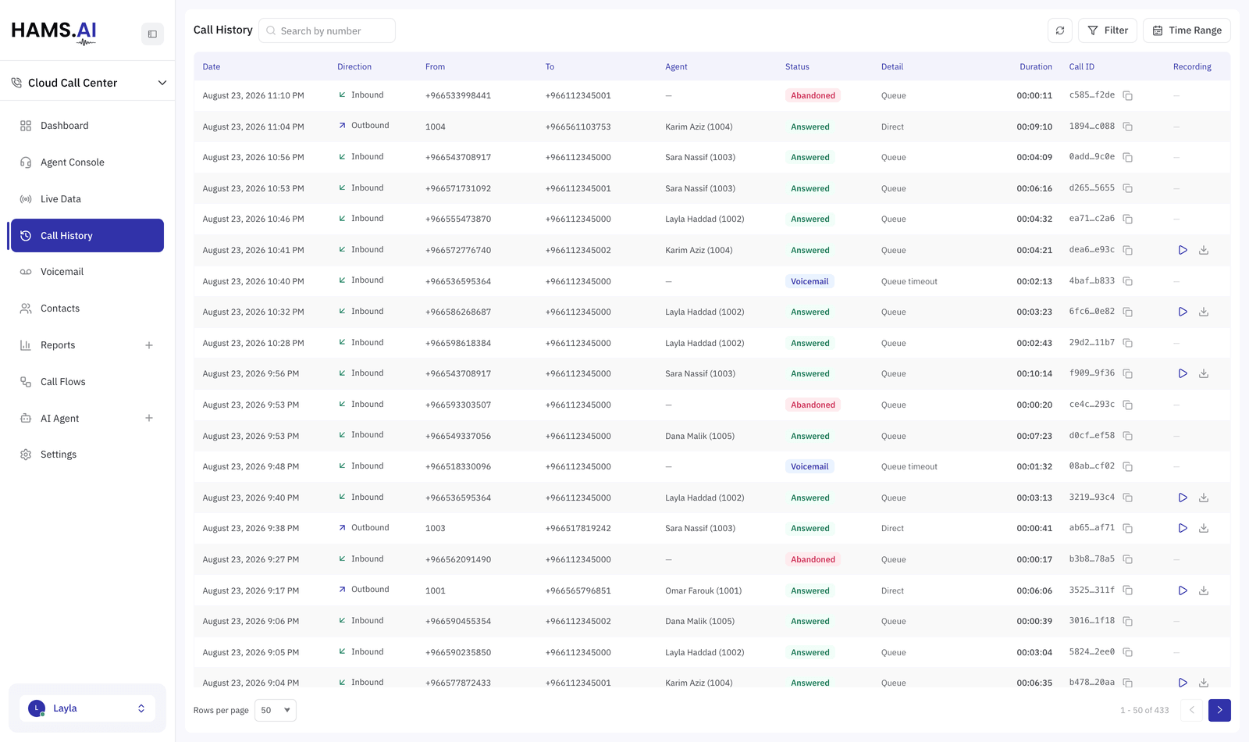This screenshot has height=742, width=1249.
Task: Click the Duration column header
Action: pyautogui.click(x=1036, y=67)
